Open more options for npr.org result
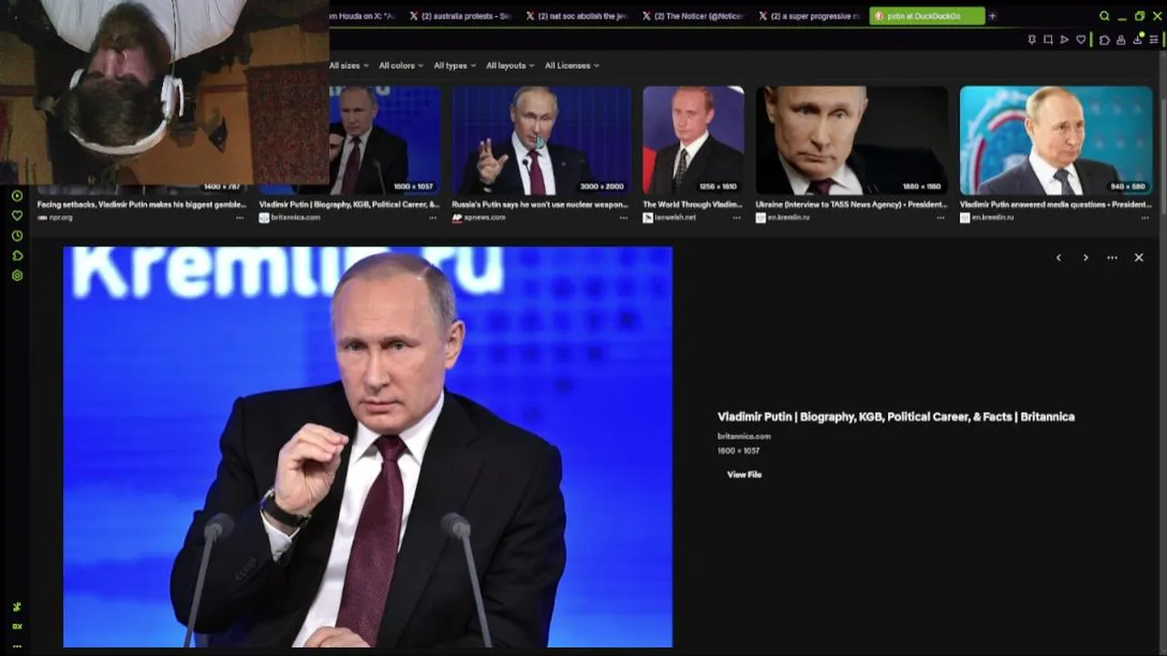The width and height of the screenshot is (1167, 656). (240, 218)
